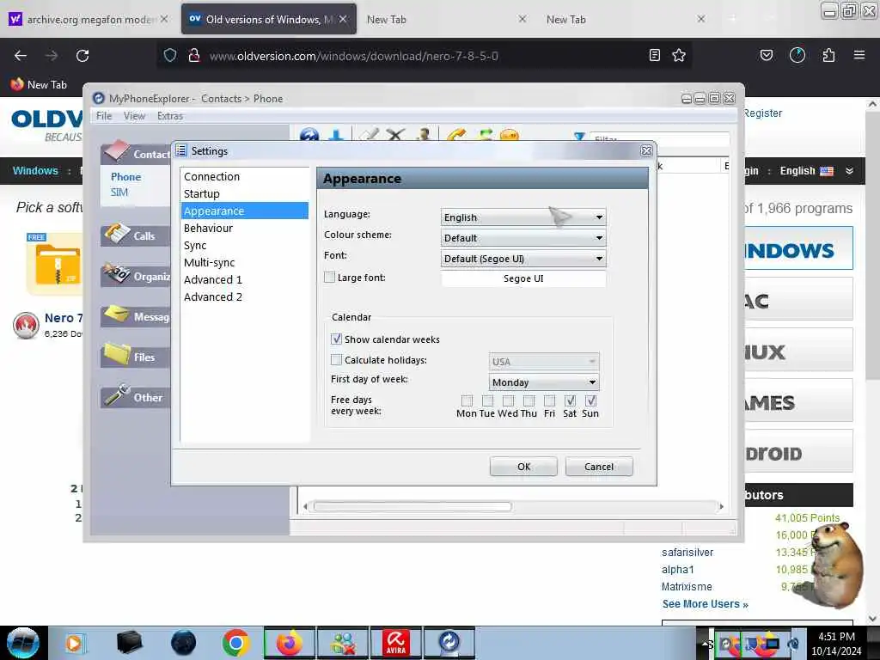Click Cancel in Settings dialog
The height and width of the screenshot is (660, 880).
pos(599,467)
